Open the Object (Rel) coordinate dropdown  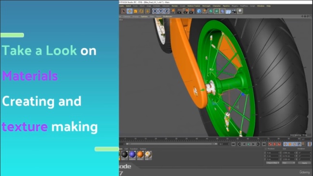coord(273,163)
